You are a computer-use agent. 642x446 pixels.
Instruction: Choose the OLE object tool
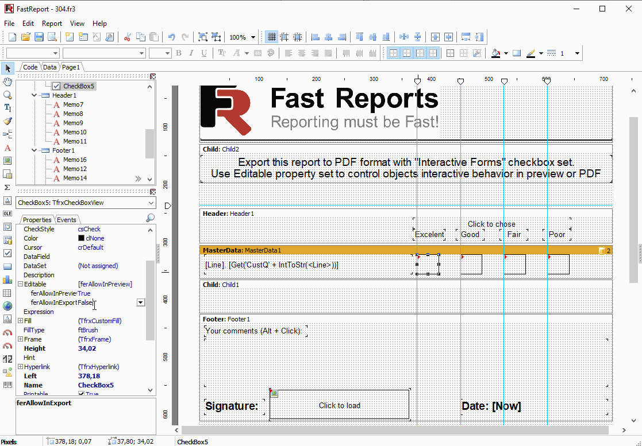point(7,214)
